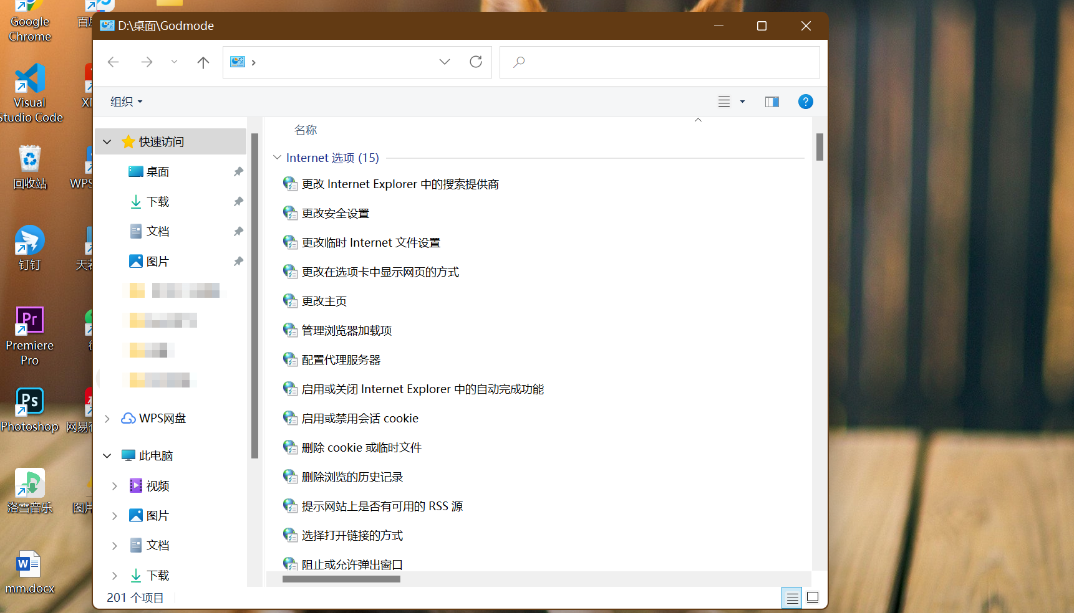The height and width of the screenshot is (613, 1074).
Task: Expand the 视频 tree node
Action: [114, 486]
